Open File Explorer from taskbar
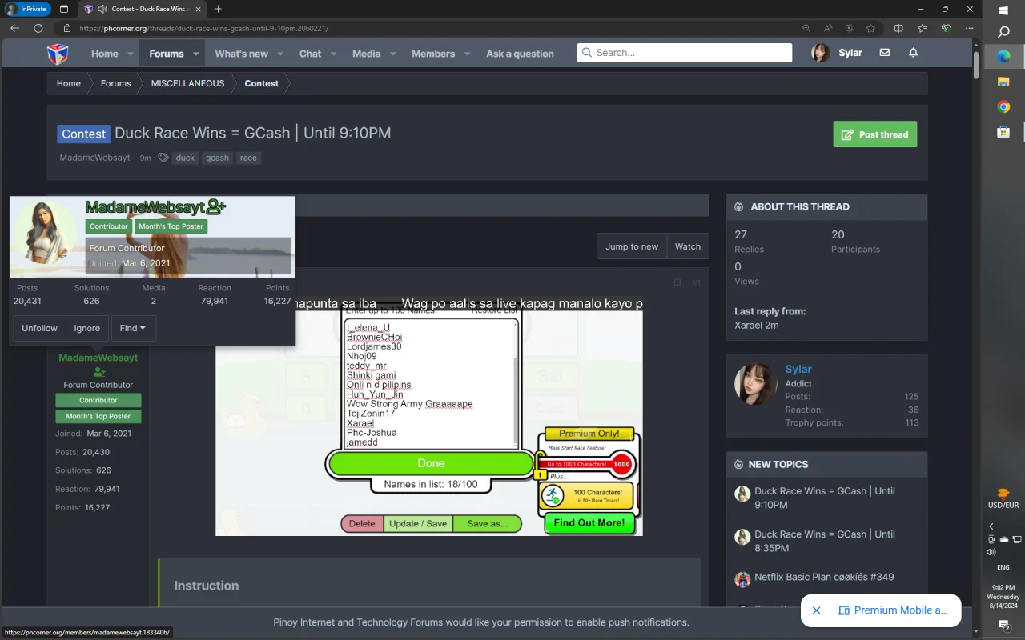The image size is (1025, 640). (1003, 82)
